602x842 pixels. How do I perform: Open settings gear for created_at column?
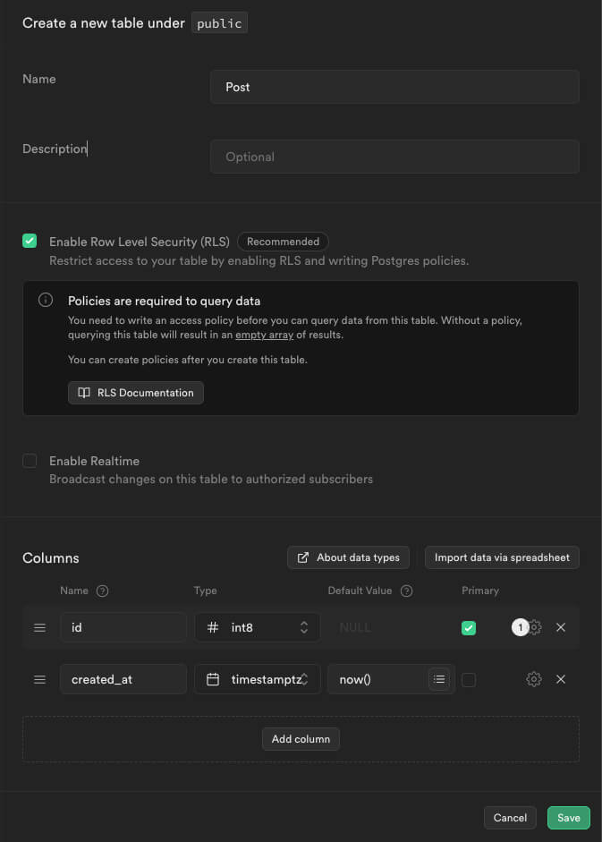(x=534, y=680)
